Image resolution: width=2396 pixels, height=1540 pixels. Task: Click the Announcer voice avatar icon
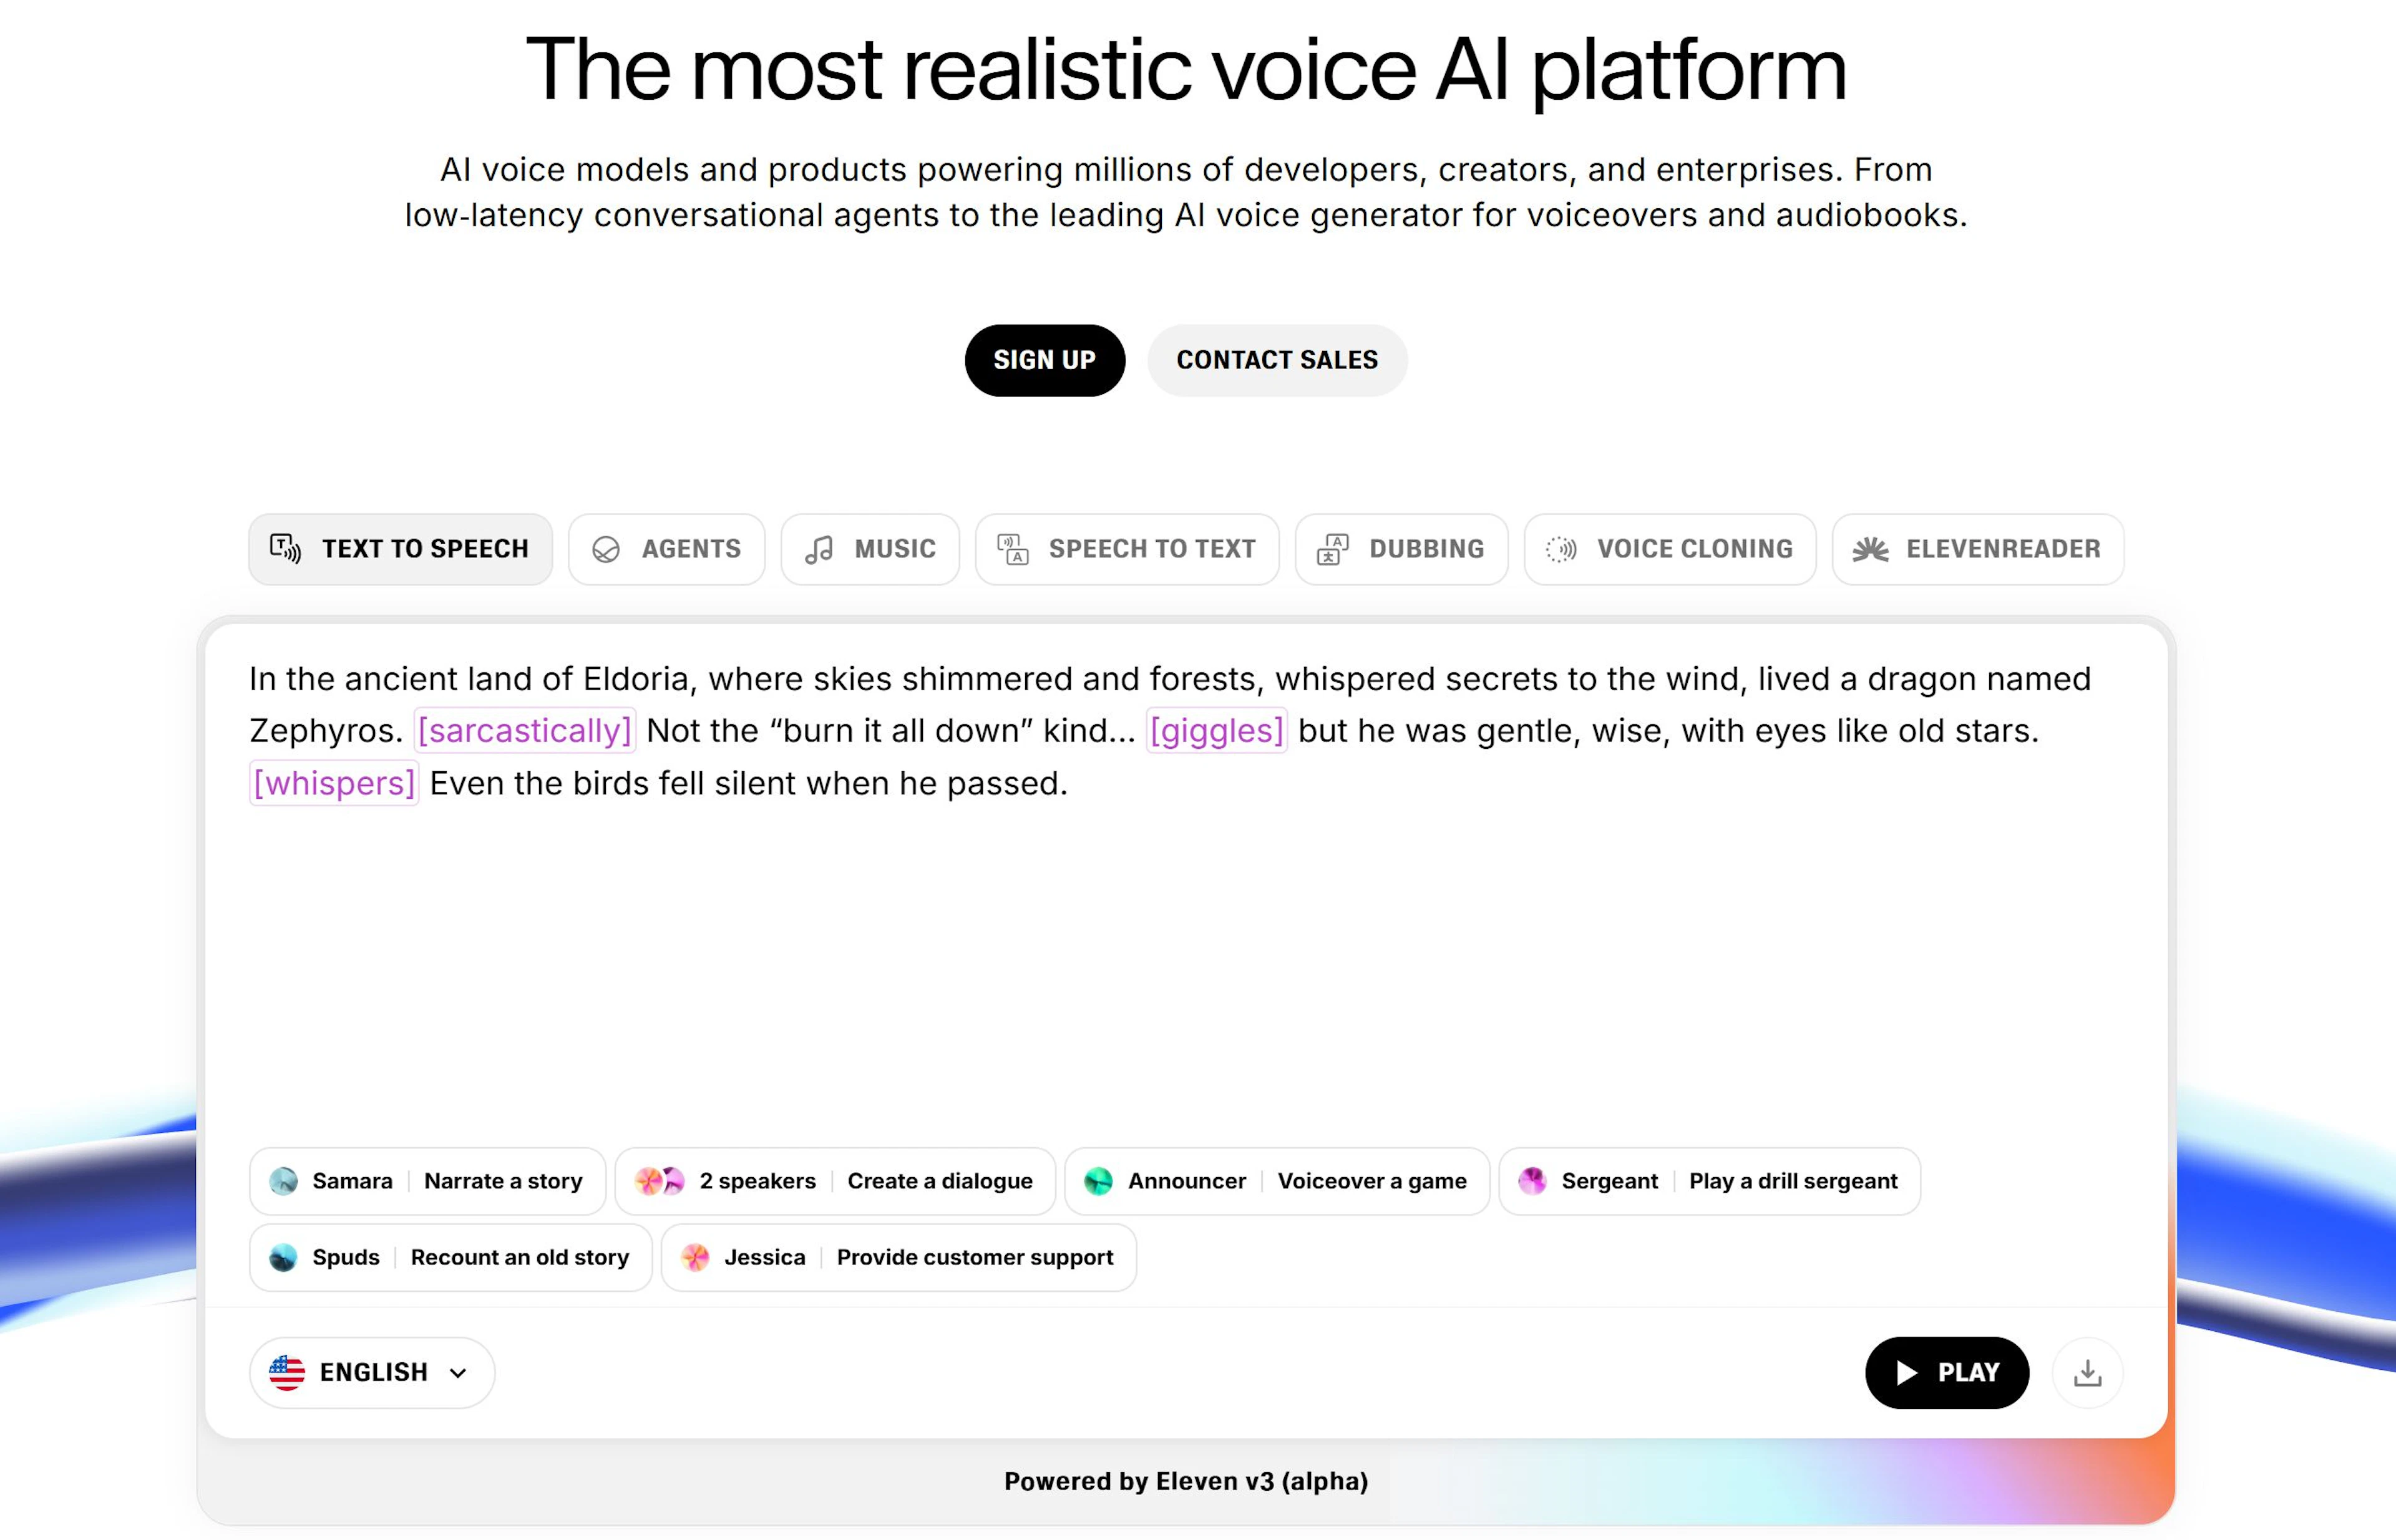pos(1098,1181)
